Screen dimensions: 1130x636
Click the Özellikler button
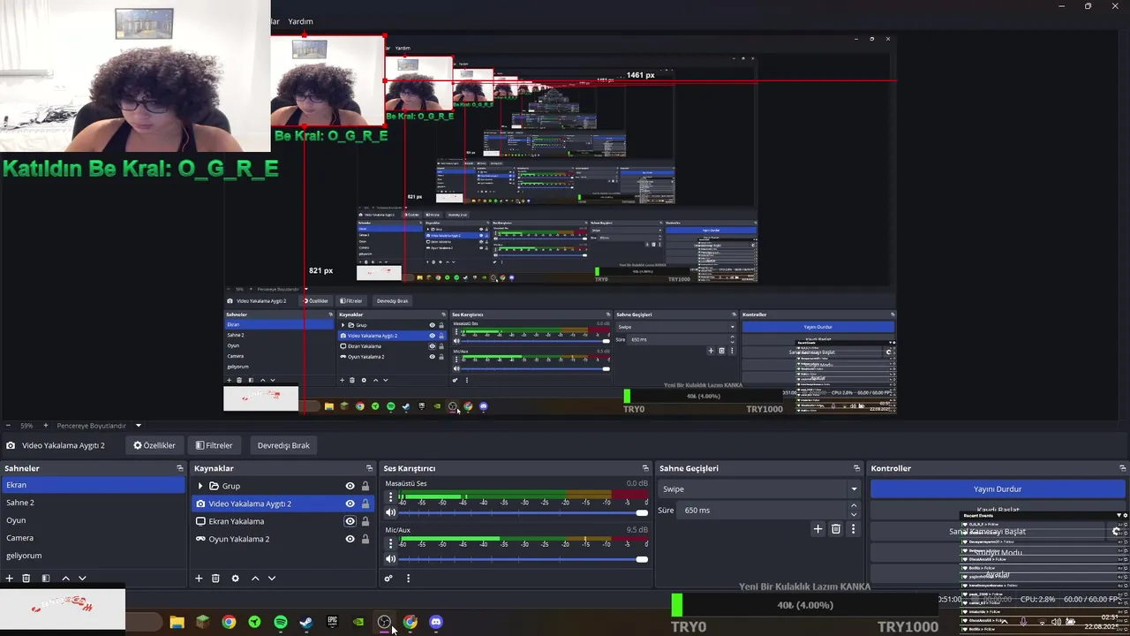[x=154, y=445]
